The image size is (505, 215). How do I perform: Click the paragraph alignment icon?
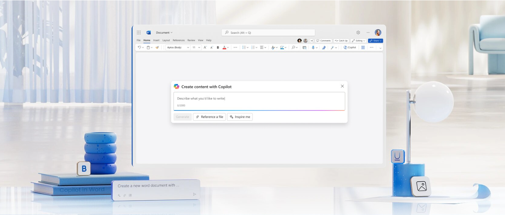[x=262, y=48]
